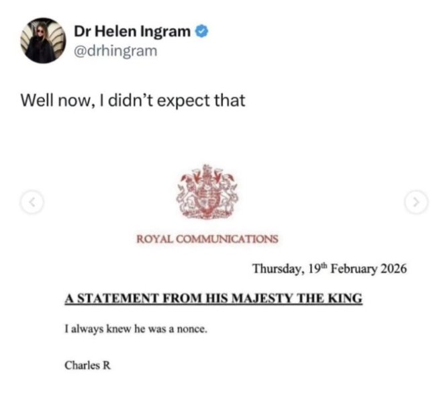Click the date Thursday, 19th February 2026

click(x=329, y=269)
